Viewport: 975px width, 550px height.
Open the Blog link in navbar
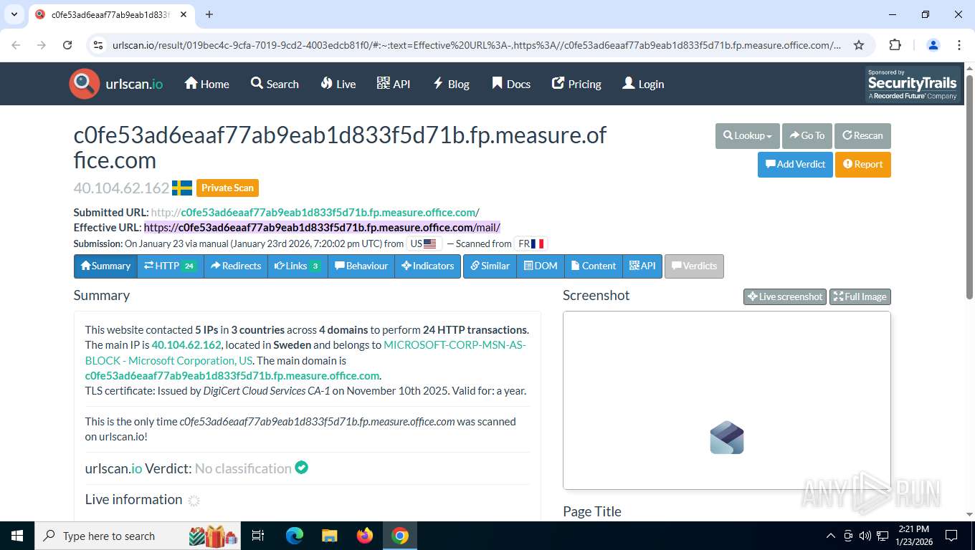[451, 84]
